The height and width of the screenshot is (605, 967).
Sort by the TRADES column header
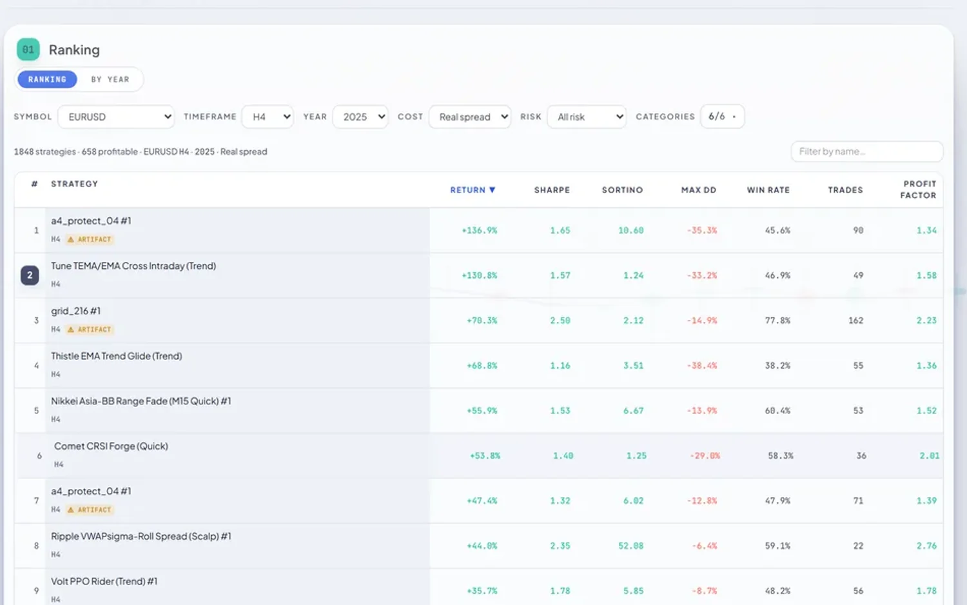click(x=845, y=190)
